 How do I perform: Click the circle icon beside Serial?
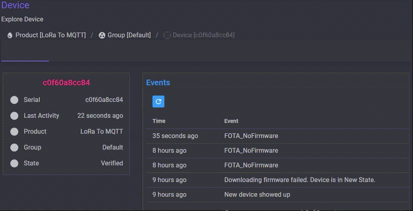pyautogui.click(x=14, y=100)
